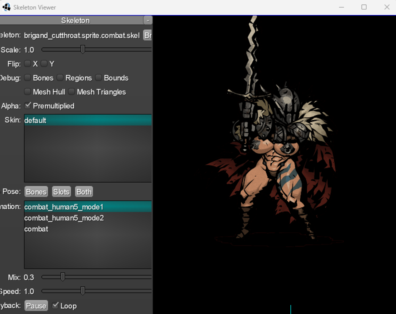
Task: Collapse the Skeleton panel with minus button
Action: tap(147, 20)
